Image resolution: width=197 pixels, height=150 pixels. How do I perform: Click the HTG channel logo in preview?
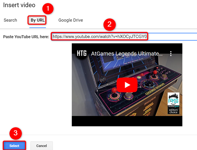(82, 53)
